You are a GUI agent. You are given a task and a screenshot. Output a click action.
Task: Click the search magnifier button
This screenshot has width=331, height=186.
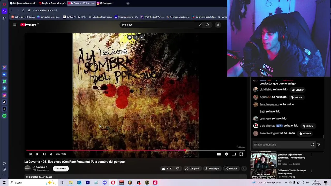(x=207, y=25)
